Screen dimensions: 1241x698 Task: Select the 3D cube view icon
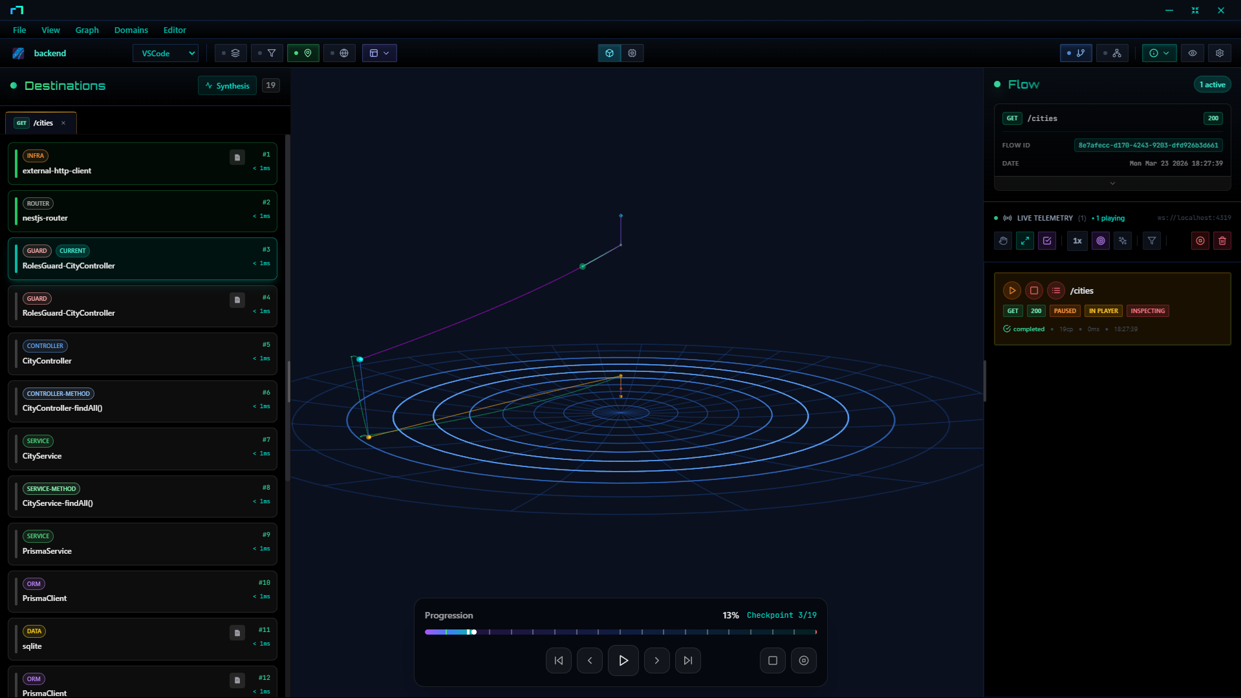(x=609, y=53)
